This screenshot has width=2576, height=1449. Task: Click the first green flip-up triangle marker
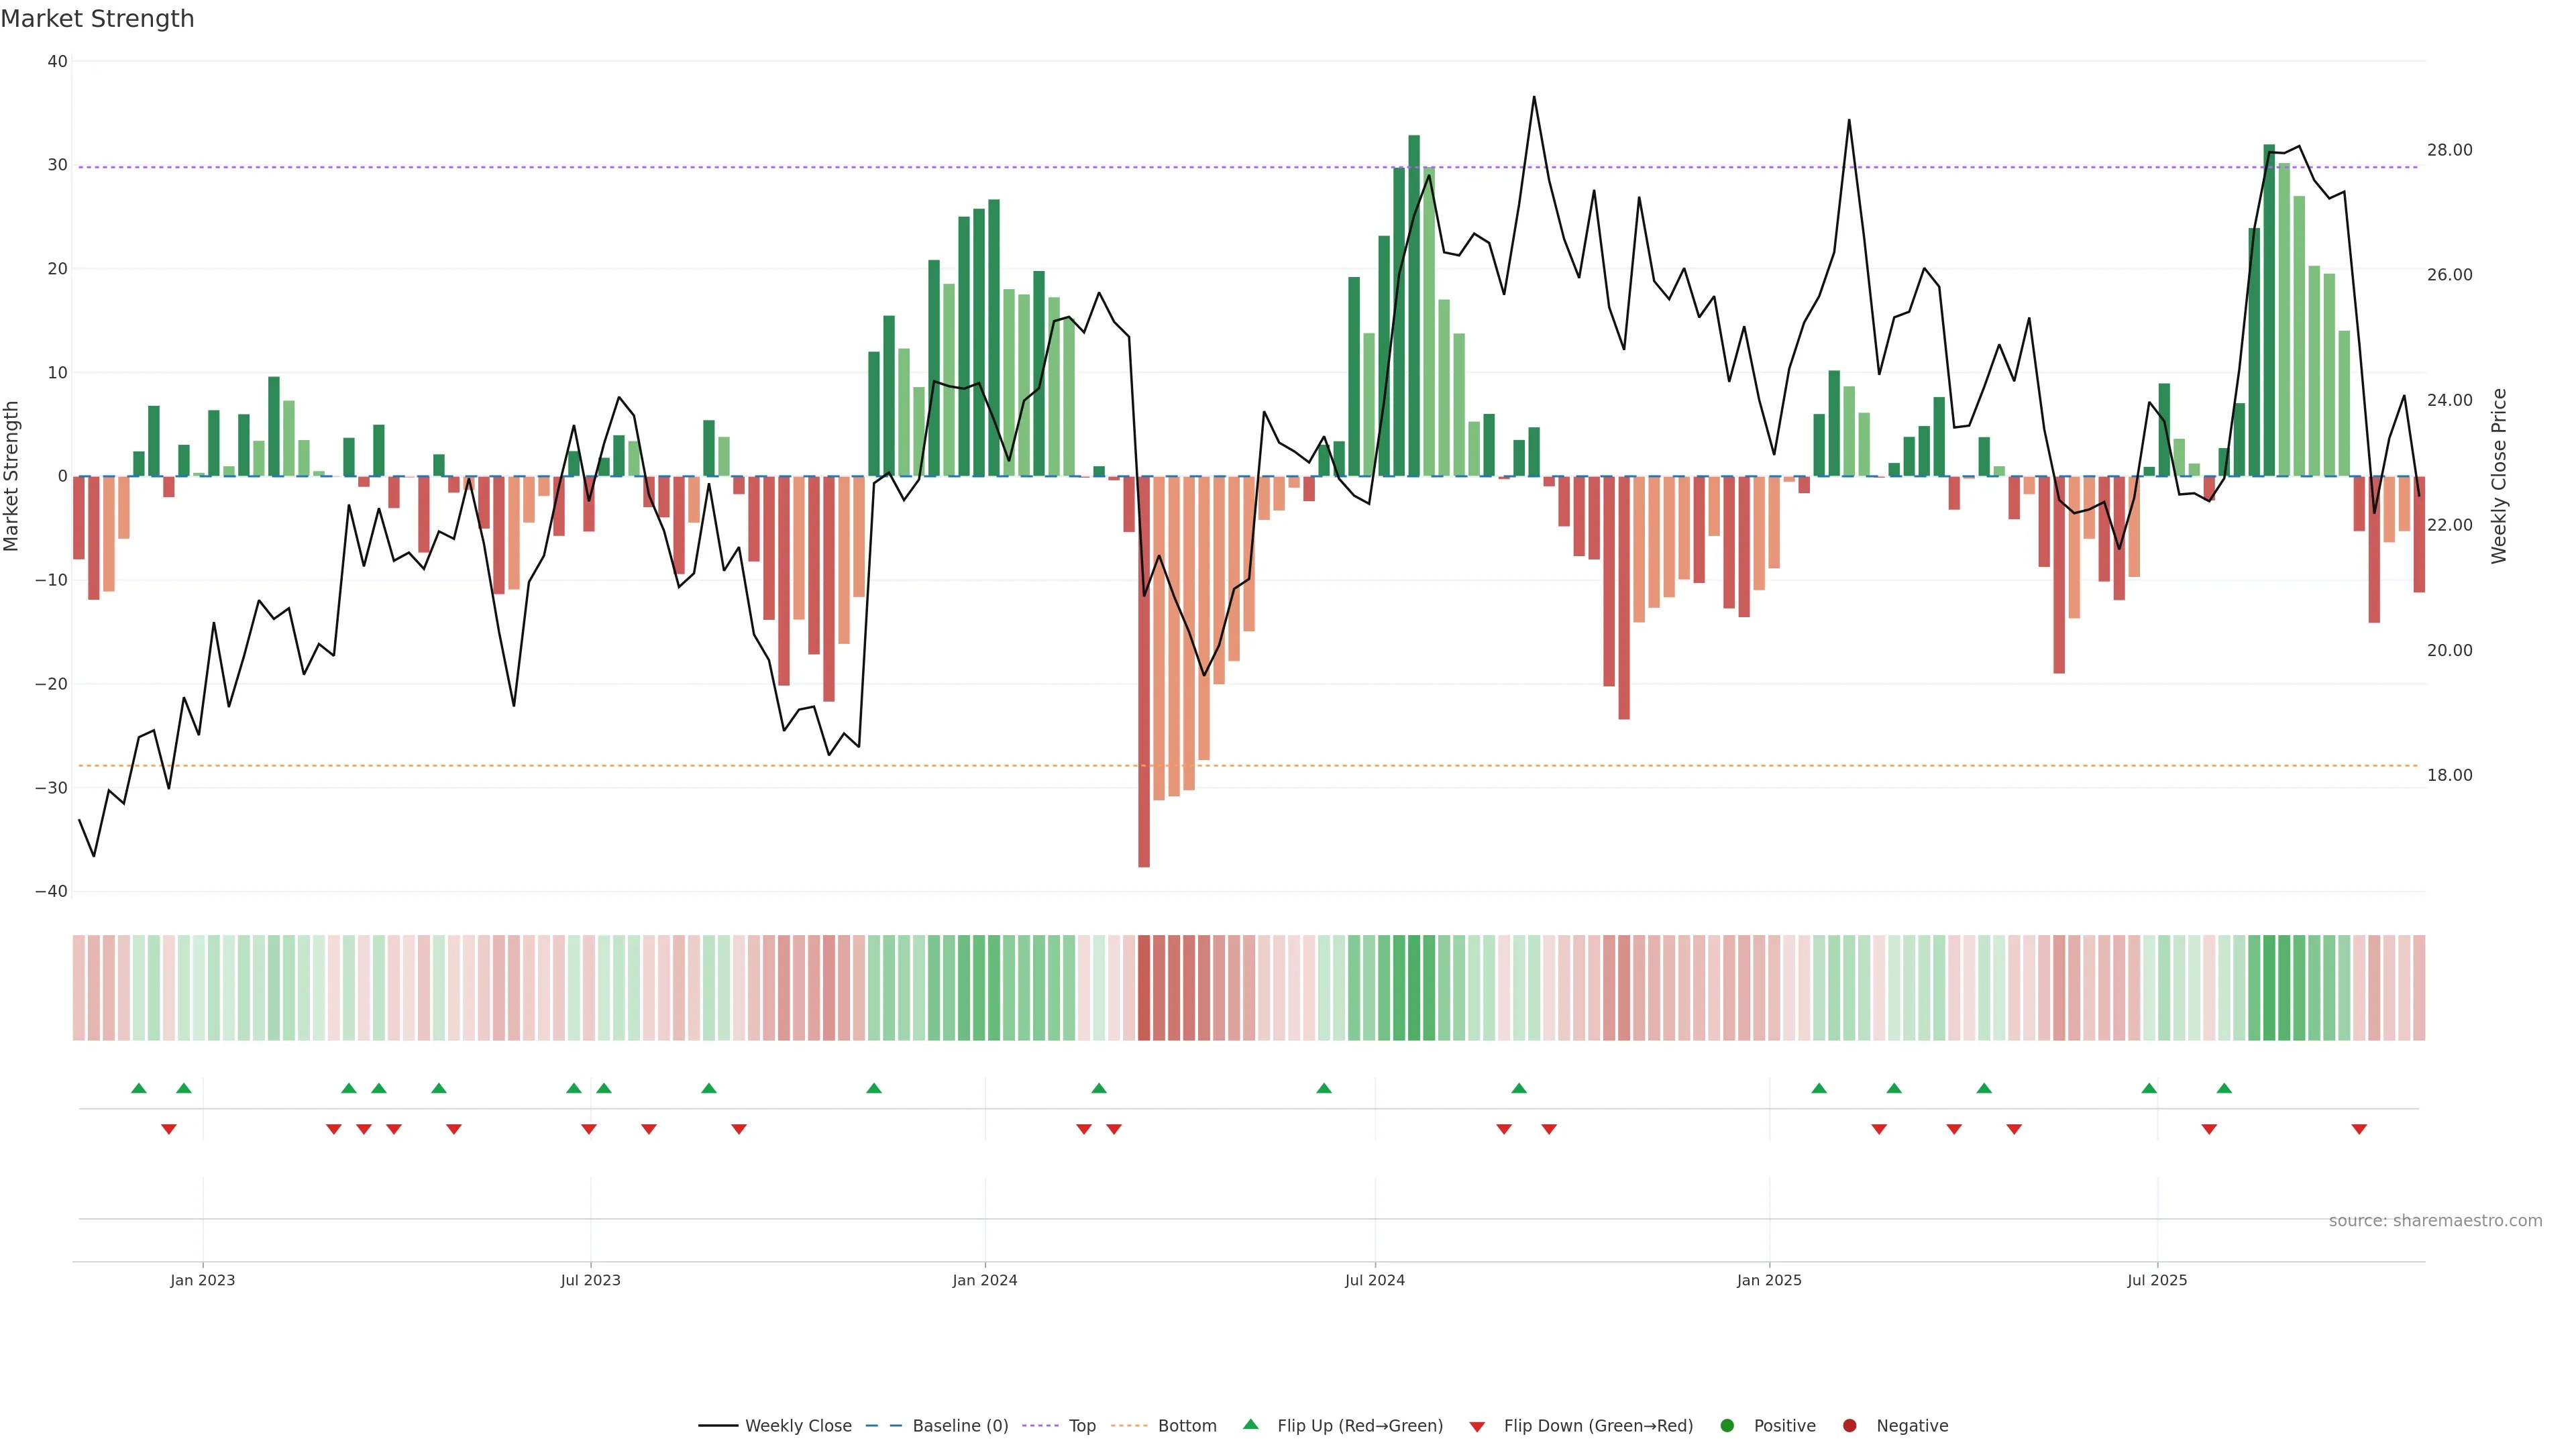[x=139, y=1088]
